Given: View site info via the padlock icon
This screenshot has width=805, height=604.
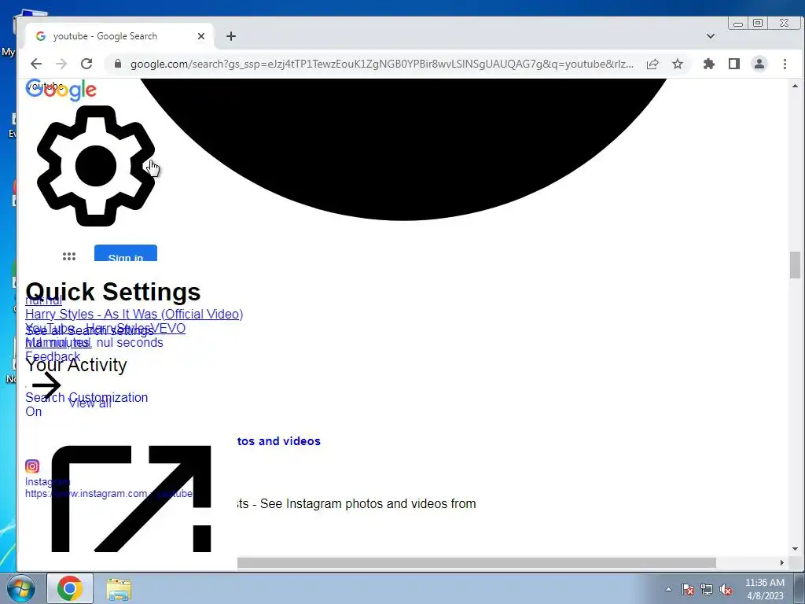Looking at the screenshot, I should [x=118, y=64].
